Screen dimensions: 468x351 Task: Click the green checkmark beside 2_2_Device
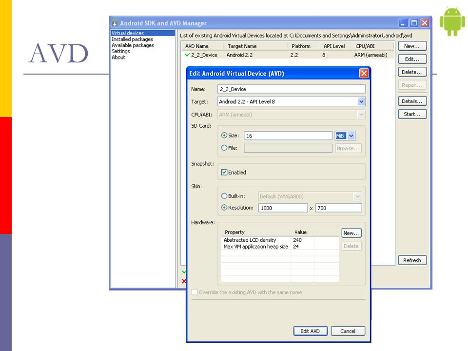pos(187,55)
